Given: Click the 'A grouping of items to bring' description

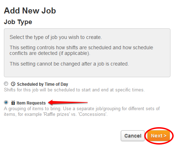Looking at the screenshot, I should [82, 111].
